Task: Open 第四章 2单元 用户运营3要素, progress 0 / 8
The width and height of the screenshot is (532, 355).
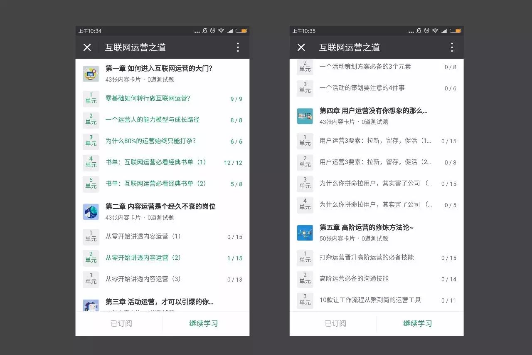Action: click(x=377, y=162)
